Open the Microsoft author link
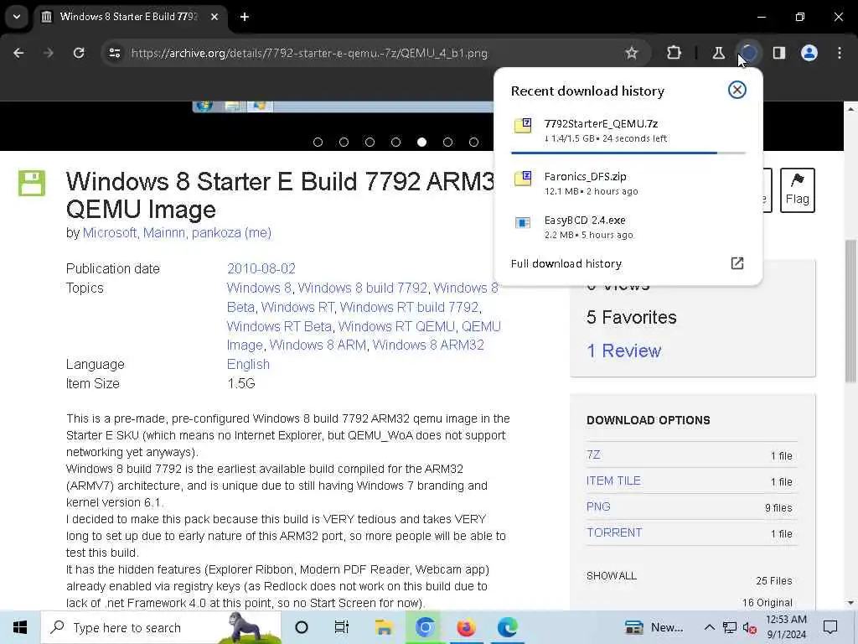The width and height of the screenshot is (858, 644). click(110, 233)
